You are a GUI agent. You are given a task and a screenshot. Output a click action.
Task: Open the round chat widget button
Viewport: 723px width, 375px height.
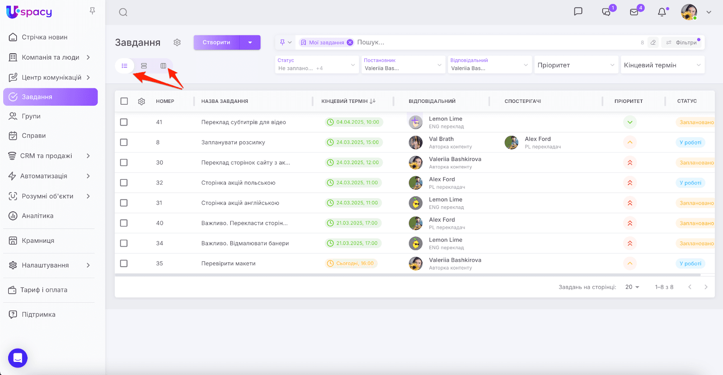[18, 358]
